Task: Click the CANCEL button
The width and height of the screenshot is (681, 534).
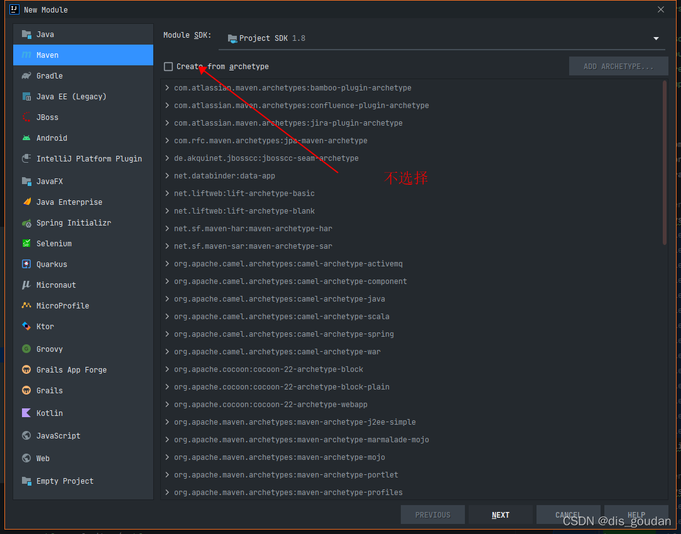Action: (568, 515)
